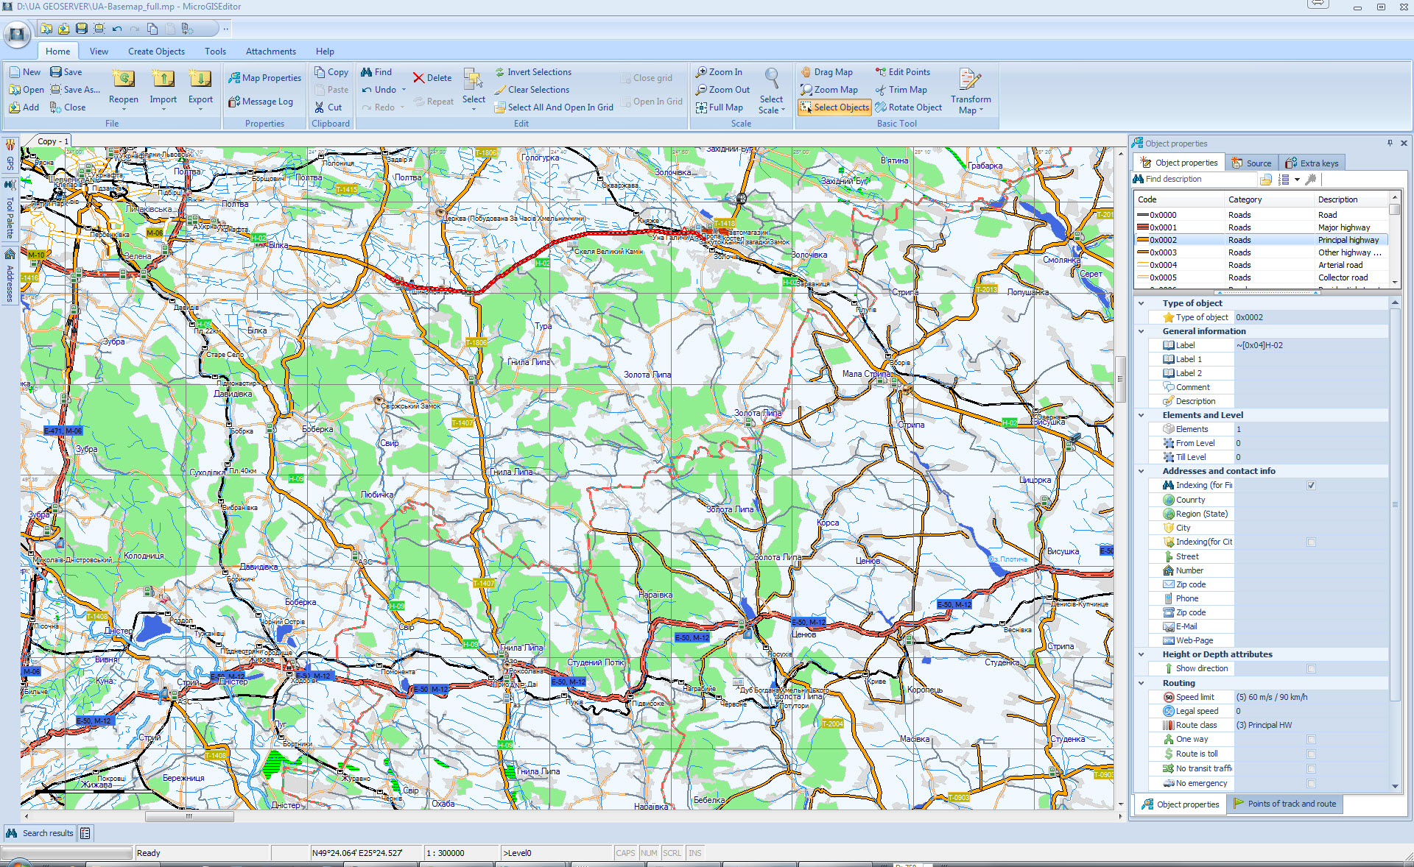This screenshot has width=1414, height=867.
Task: Switch to the Extra keys tab
Action: [x=1312, y=163]
